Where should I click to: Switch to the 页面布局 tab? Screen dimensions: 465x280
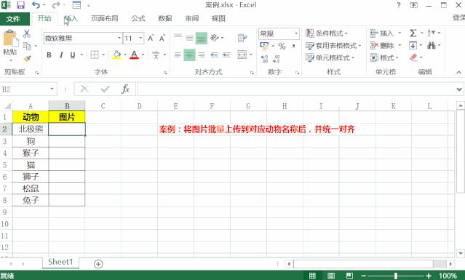pos(104,18)
